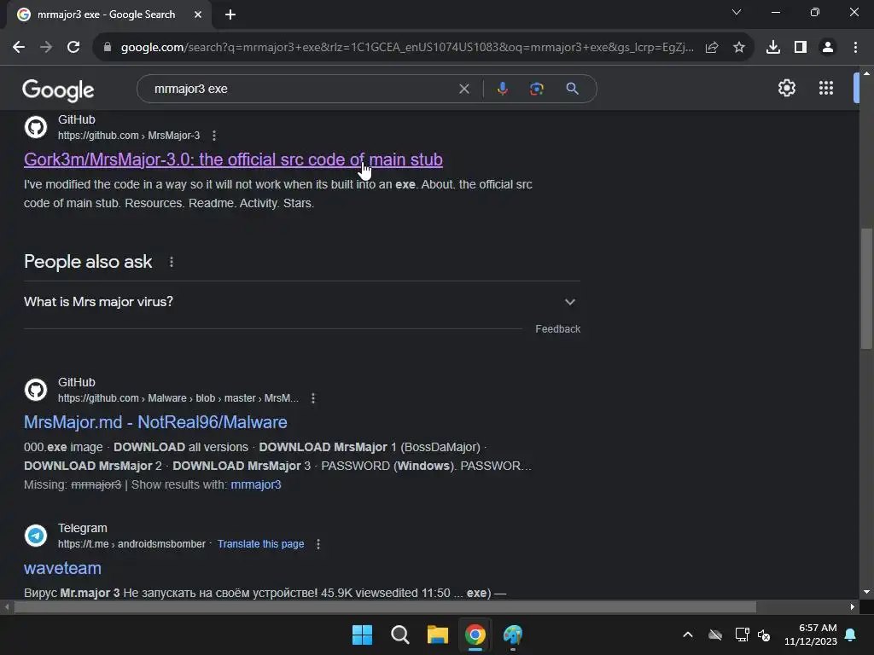Click the network display tray icon

point(742,635)
